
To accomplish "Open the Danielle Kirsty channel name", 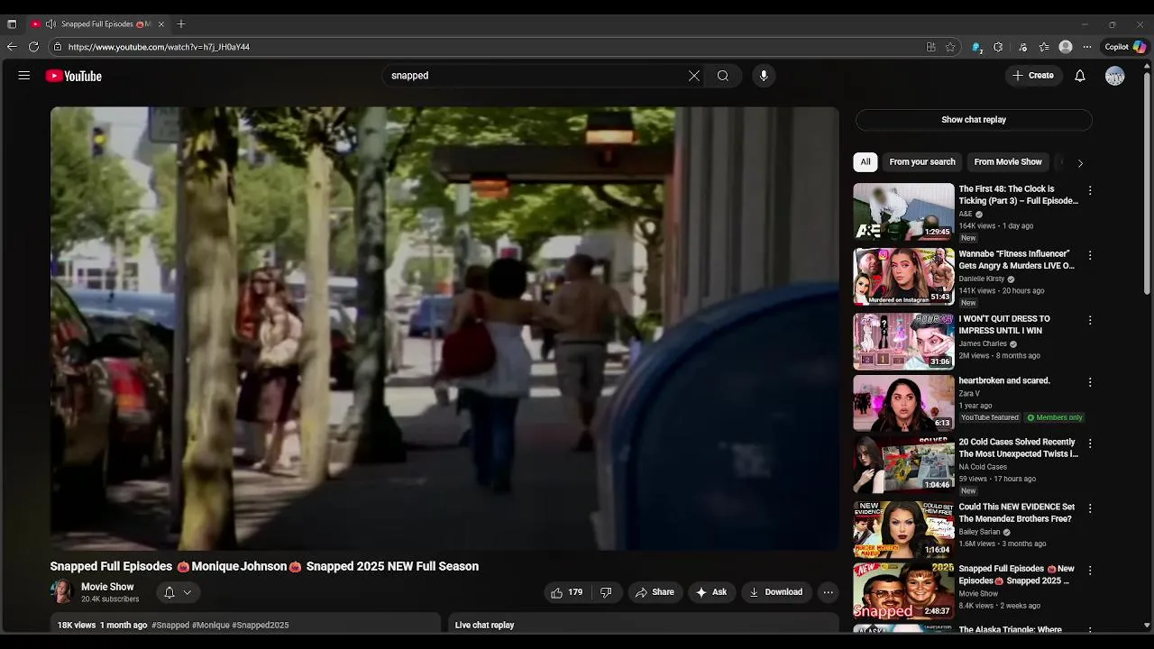I will coord(981,279).
